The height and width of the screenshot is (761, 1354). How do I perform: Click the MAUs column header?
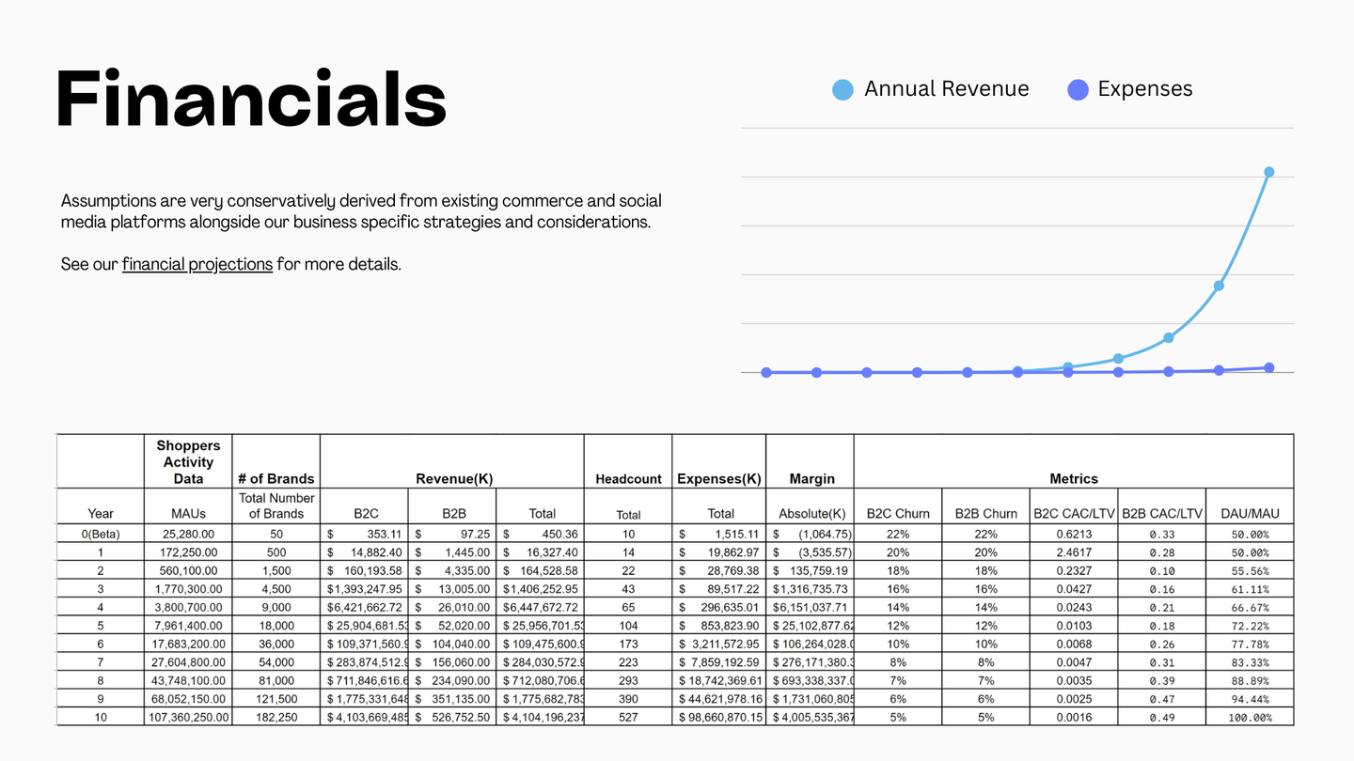click(x=188, y=513)
